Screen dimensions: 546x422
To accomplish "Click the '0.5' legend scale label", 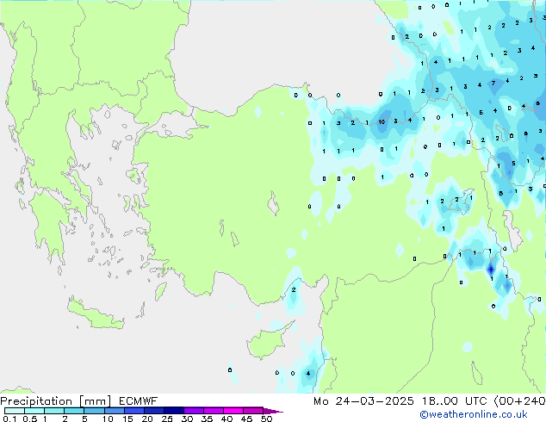I will click(29, 419).
